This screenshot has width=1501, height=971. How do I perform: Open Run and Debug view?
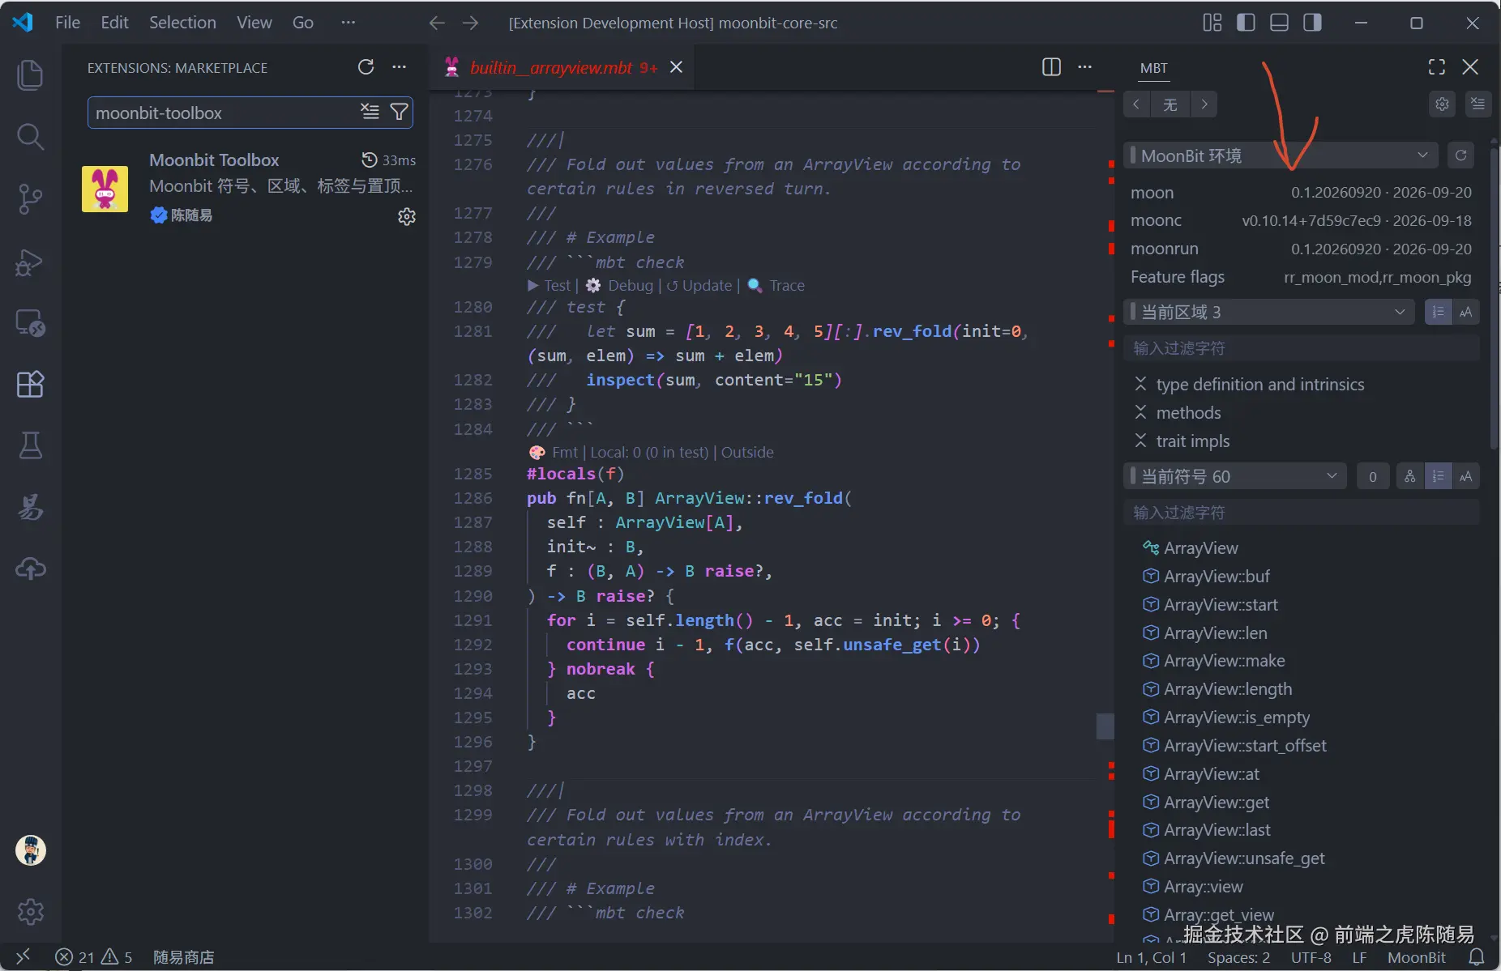coord(30,262)
